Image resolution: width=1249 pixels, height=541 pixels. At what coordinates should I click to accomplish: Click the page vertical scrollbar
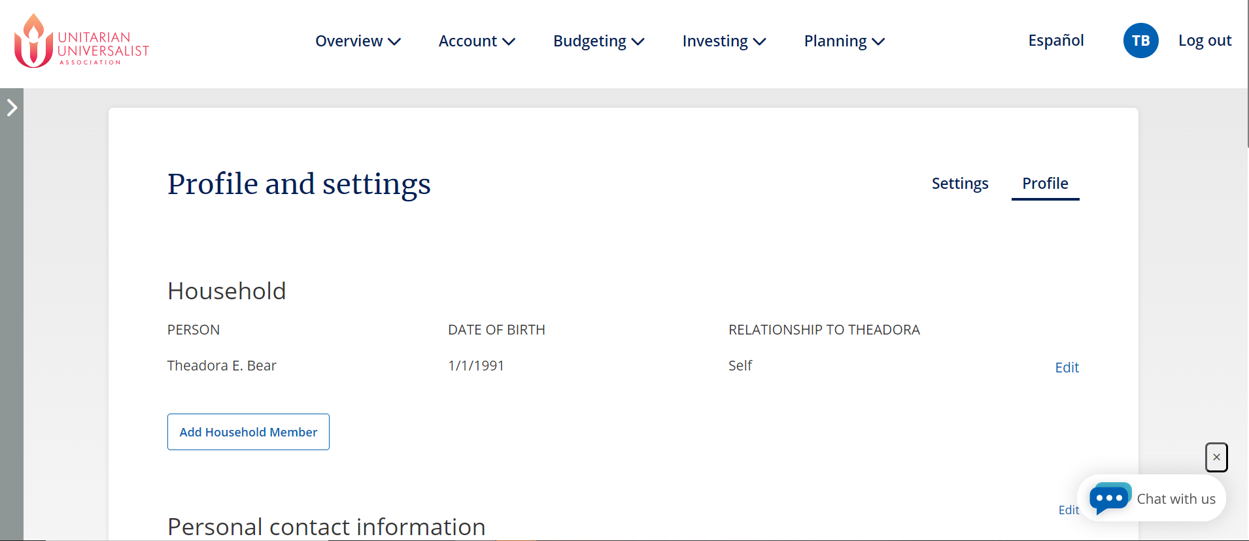pos(1248,73)
